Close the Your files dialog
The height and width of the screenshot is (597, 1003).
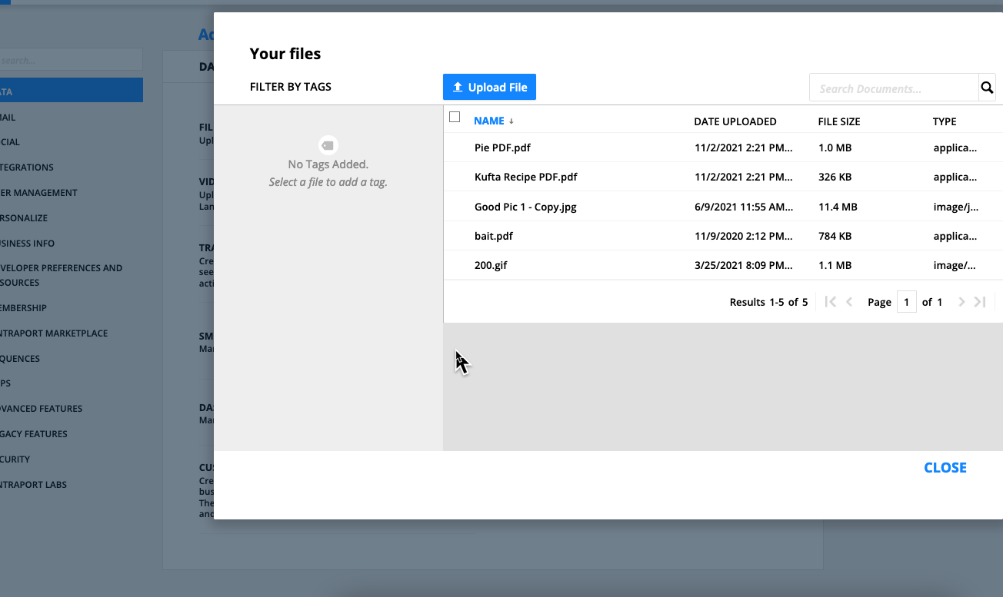[x=945, y=468]
